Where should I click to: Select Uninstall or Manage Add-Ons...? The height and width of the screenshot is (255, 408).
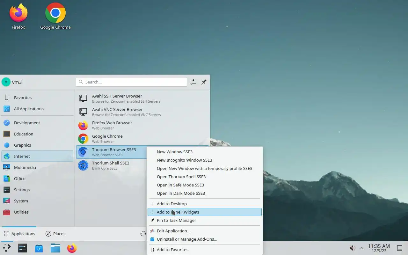205,239
